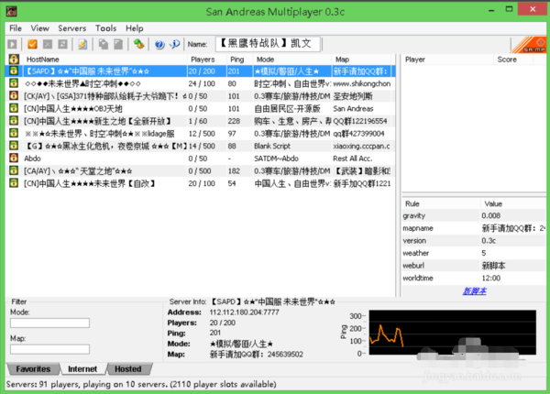Click the Ping history graph
The height and width of the screenshot is (394, 550).
coord(453,332)
